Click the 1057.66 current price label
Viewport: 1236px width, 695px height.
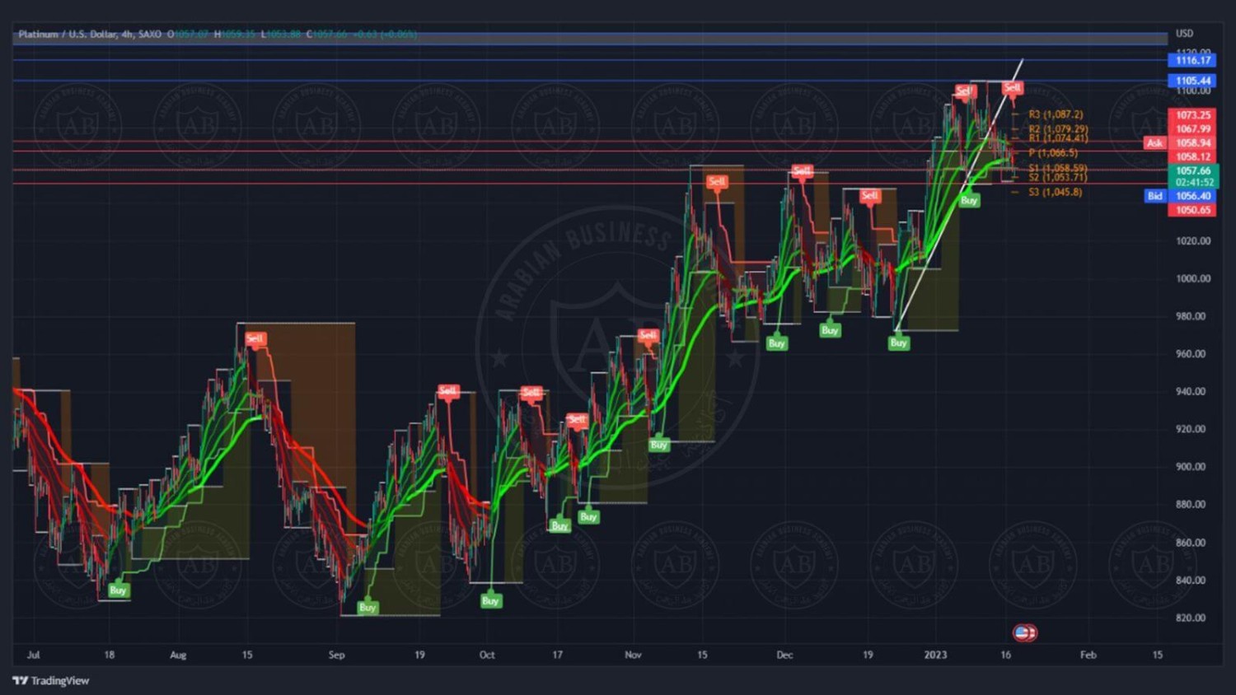(x=1192, y=170)
